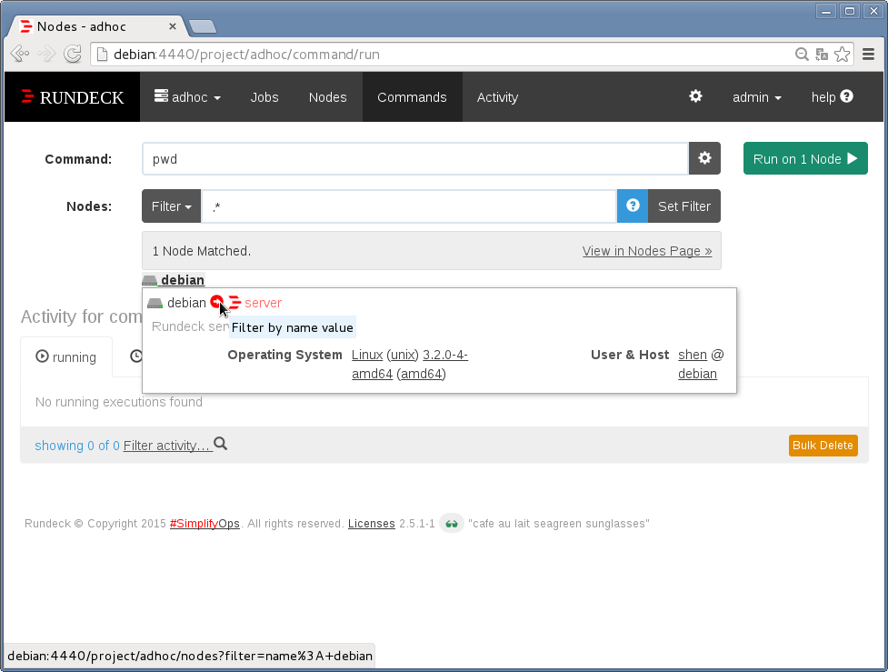Filter by amd64 architecture in parentheses

(422, 374)
